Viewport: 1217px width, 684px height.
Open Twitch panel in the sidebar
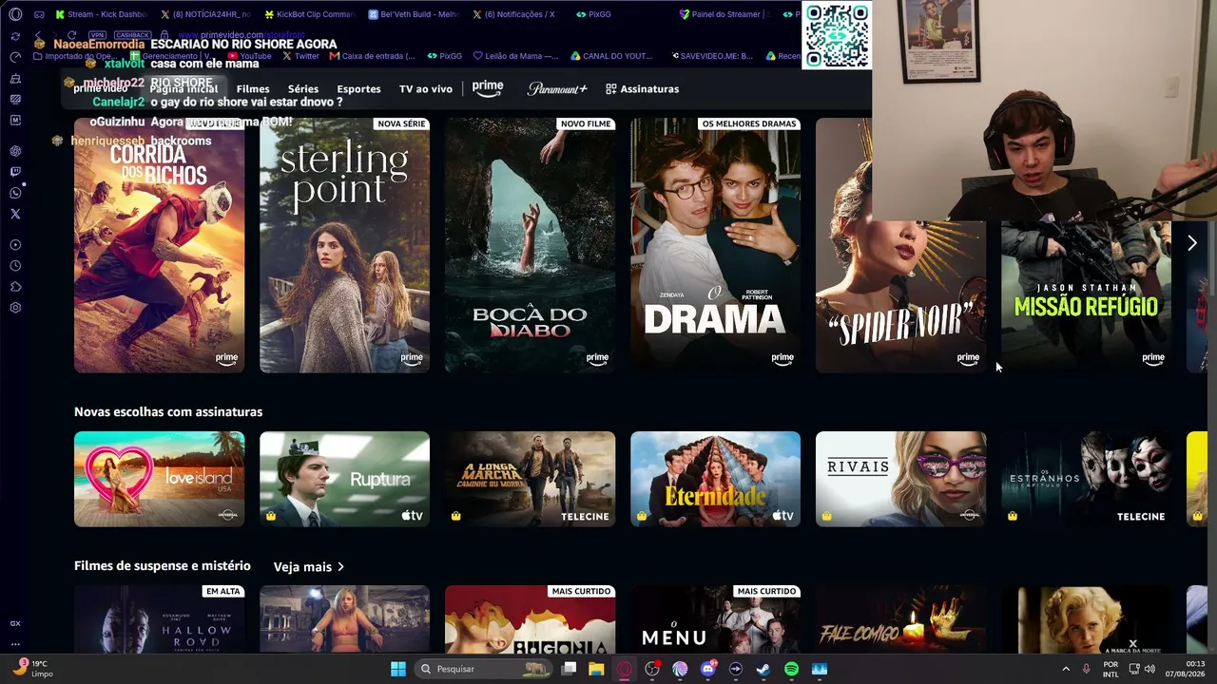15,172
